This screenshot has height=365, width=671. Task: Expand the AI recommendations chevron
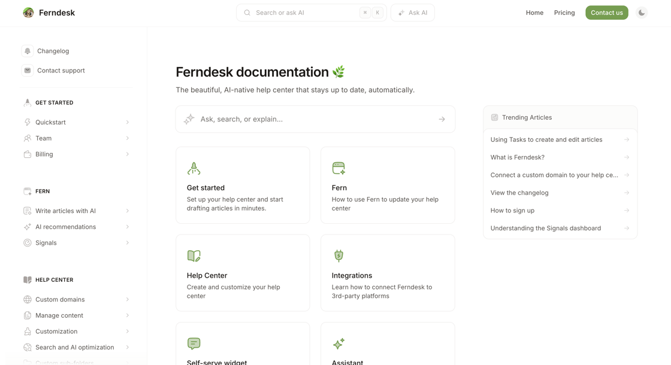click(128, 227)
